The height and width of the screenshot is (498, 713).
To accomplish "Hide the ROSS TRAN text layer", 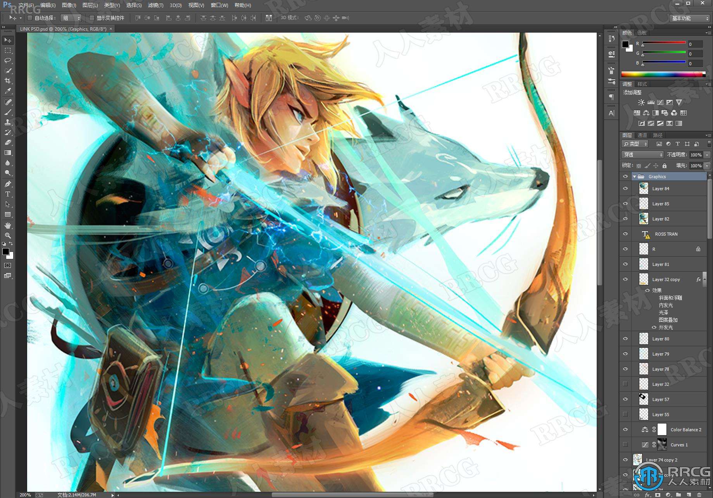I will coord(625,234).
